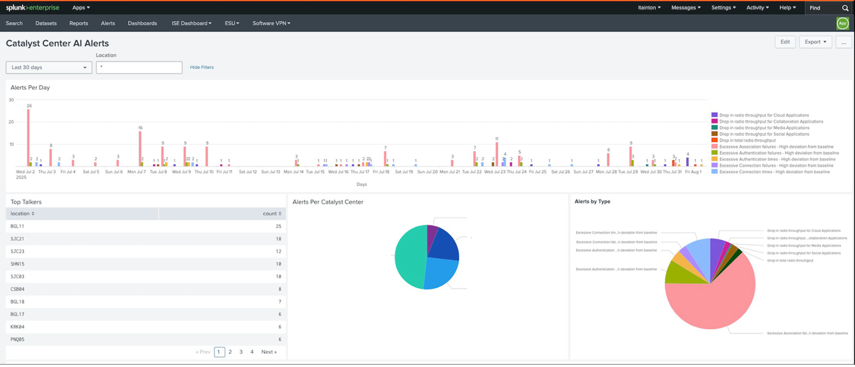The image size is (855, 367).
Task: Go to the next page of Top Talkers
Action: (x=268, y=351)
